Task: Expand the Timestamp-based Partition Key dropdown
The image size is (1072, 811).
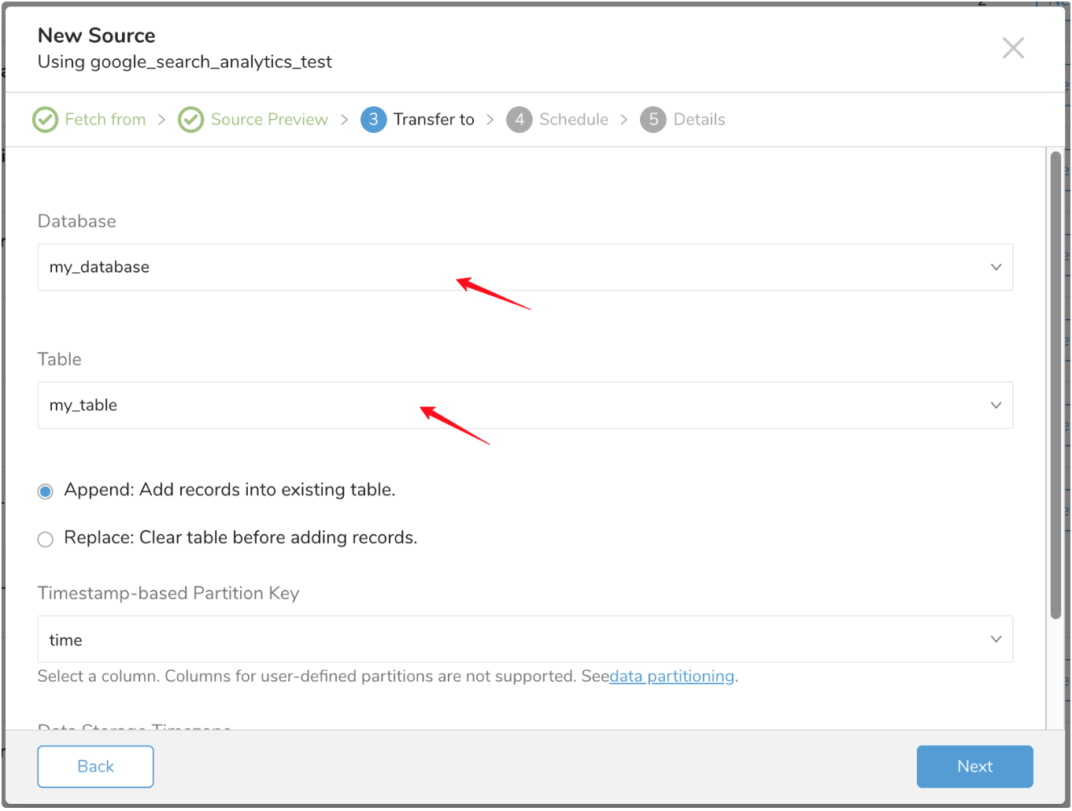Action: pos(524,639)
